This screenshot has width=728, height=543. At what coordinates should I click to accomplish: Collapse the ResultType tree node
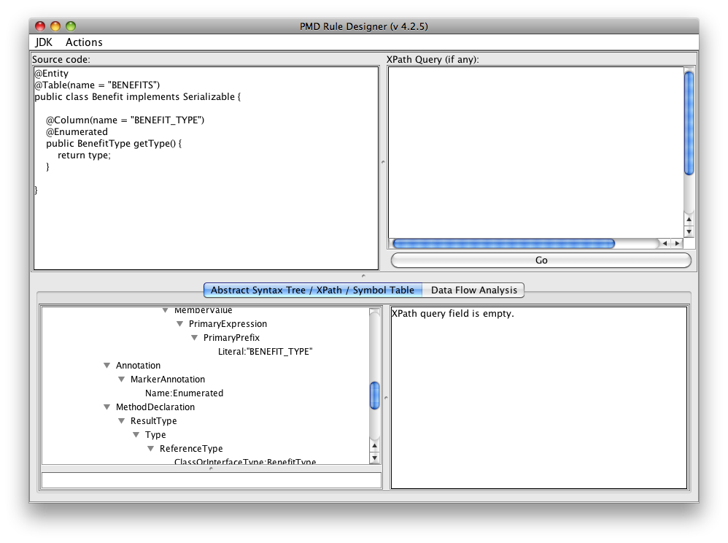[x=122, y=421]
